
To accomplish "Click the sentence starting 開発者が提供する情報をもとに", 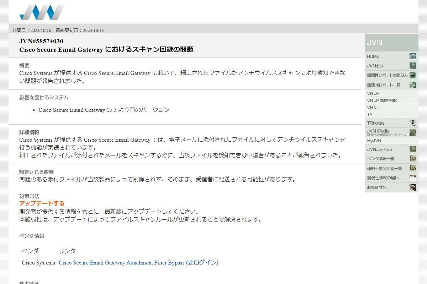I will (x=110, y=212).
